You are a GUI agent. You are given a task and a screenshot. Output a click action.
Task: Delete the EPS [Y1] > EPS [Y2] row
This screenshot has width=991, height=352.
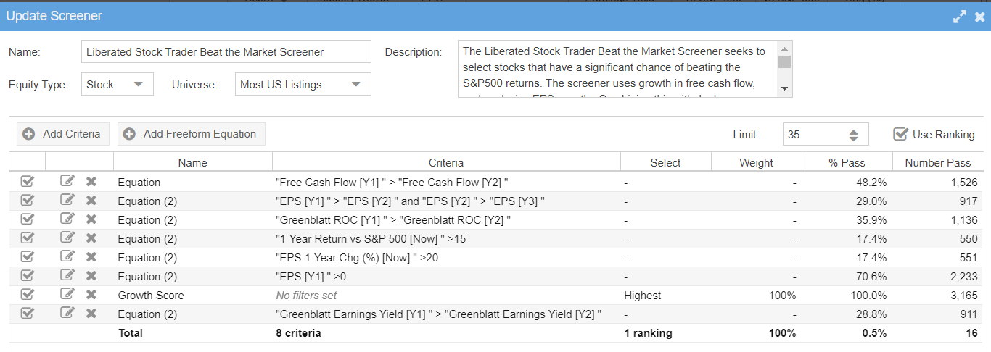91,201
